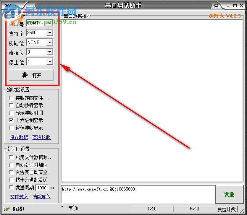Enable 按十六进制发送 checkbox
Viewport: 247px width, 215px height.
(x=11, y=180)
